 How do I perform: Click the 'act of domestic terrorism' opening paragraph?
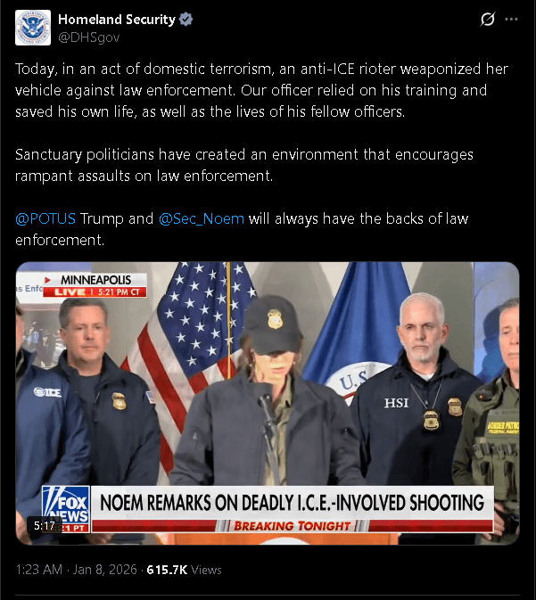click(262, 90)
